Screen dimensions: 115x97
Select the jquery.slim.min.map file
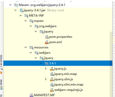(x=69, y=85)
